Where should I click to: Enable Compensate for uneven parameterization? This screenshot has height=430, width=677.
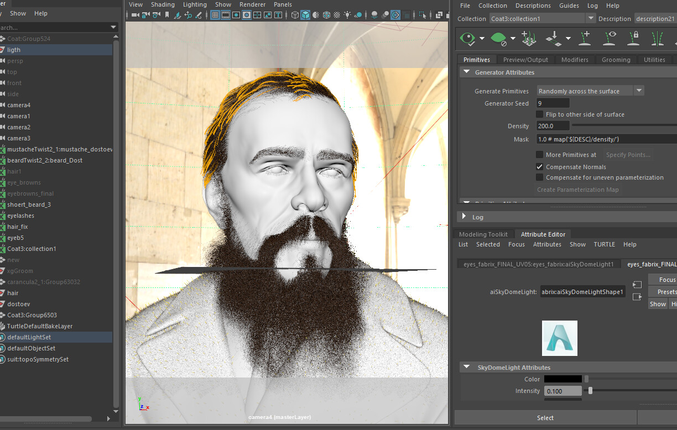(x=540, y=177)
